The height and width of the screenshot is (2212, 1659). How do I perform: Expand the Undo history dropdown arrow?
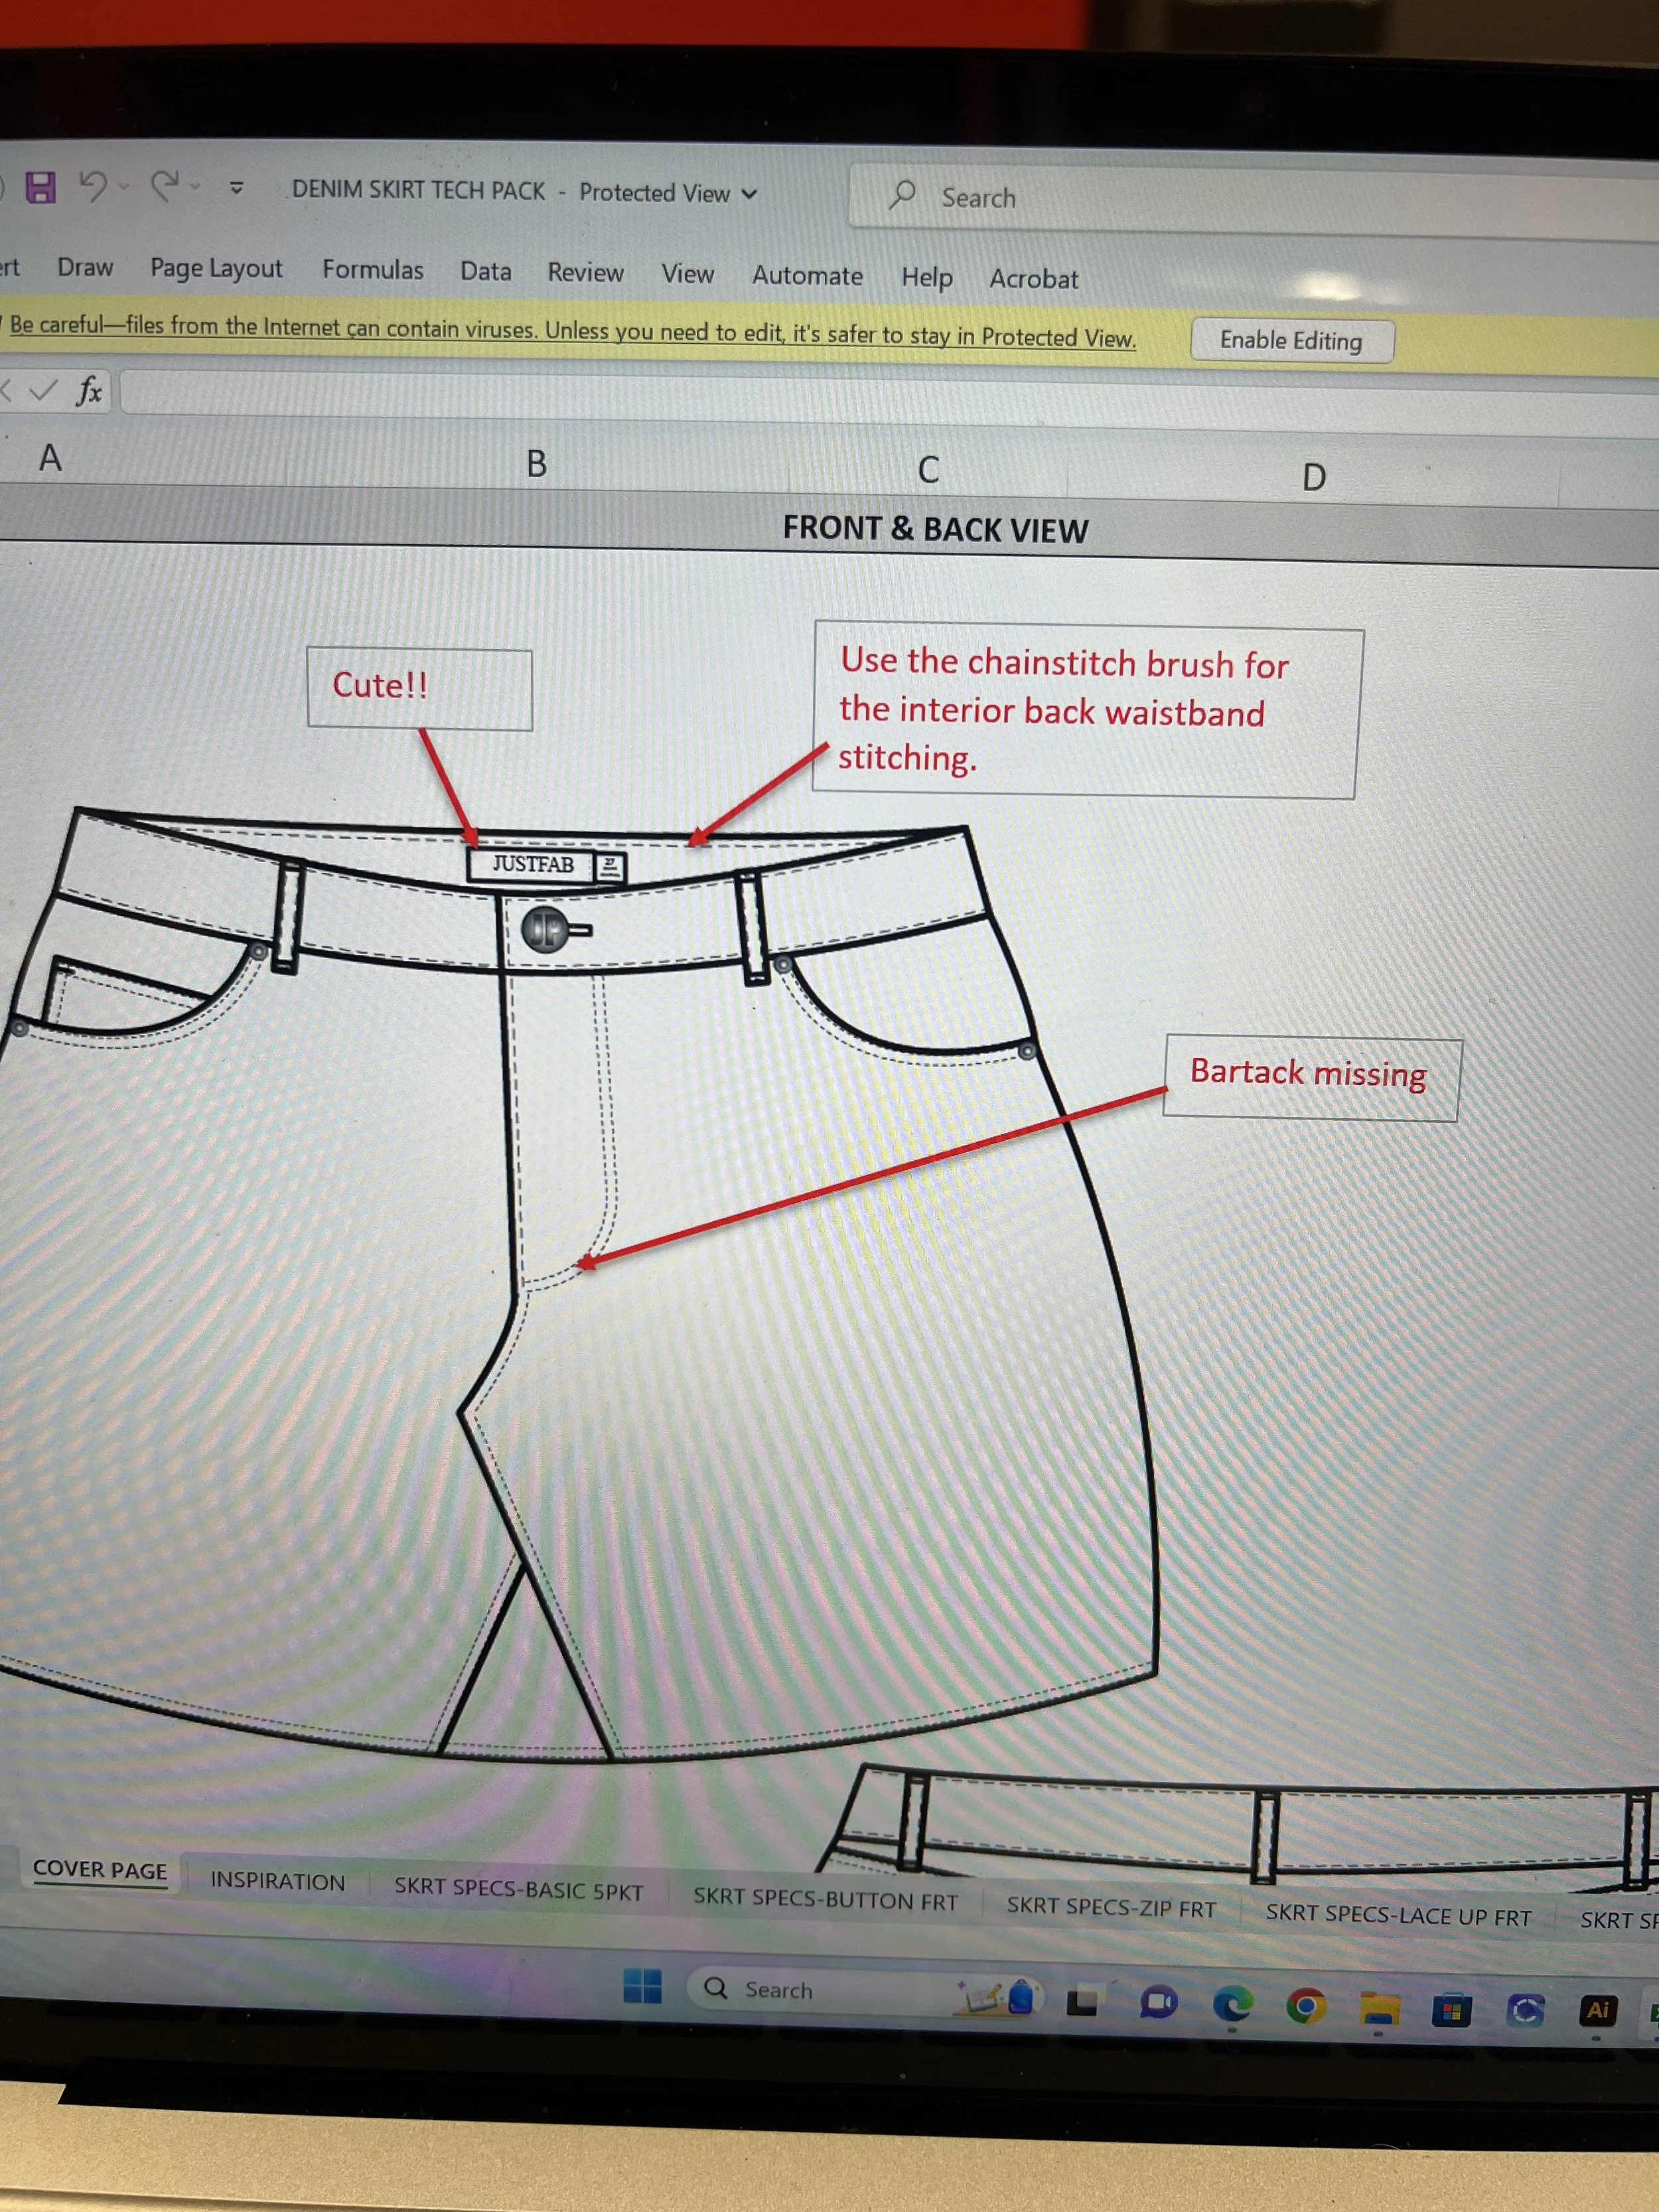click(124, 186)
